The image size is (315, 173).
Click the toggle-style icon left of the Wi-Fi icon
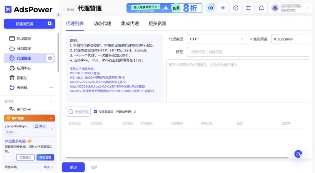pos(210,8)
